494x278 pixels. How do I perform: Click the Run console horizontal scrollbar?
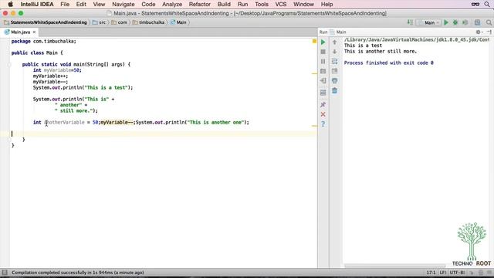[x=394, y=266]
